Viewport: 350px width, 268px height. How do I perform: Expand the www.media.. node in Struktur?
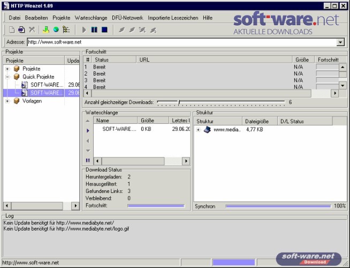(198, 130)
